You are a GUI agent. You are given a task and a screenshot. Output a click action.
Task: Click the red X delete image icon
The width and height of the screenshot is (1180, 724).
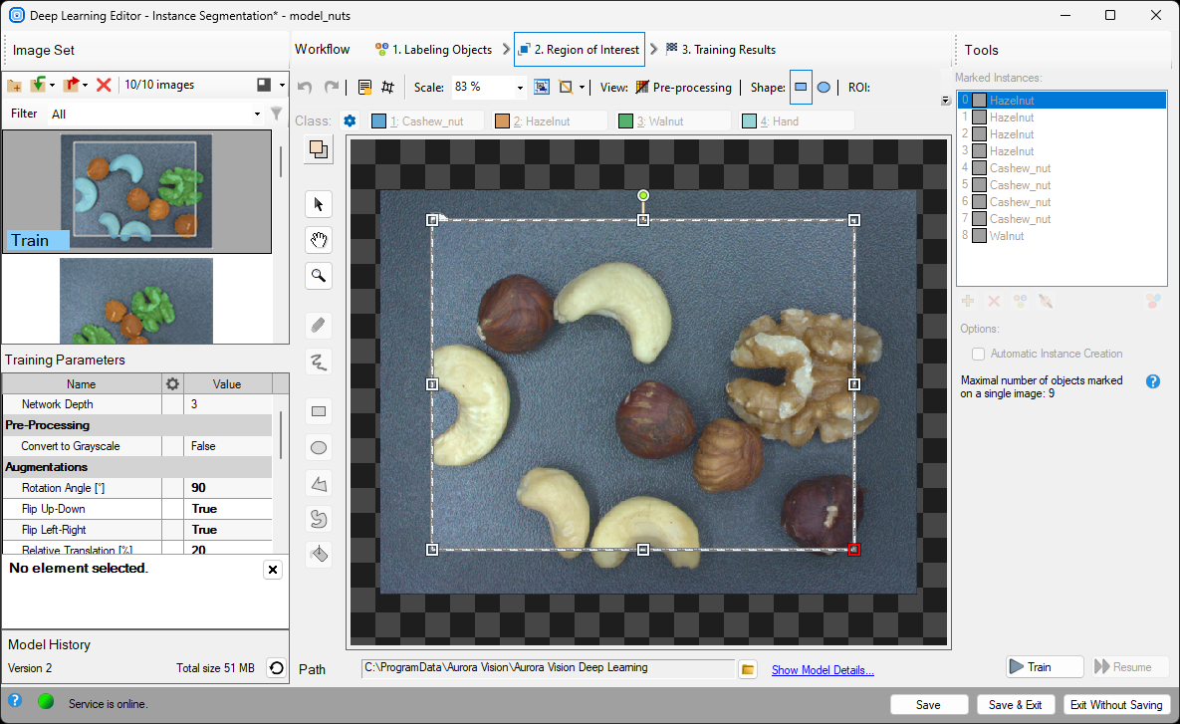pyautogui.click(x=104, y=86)
